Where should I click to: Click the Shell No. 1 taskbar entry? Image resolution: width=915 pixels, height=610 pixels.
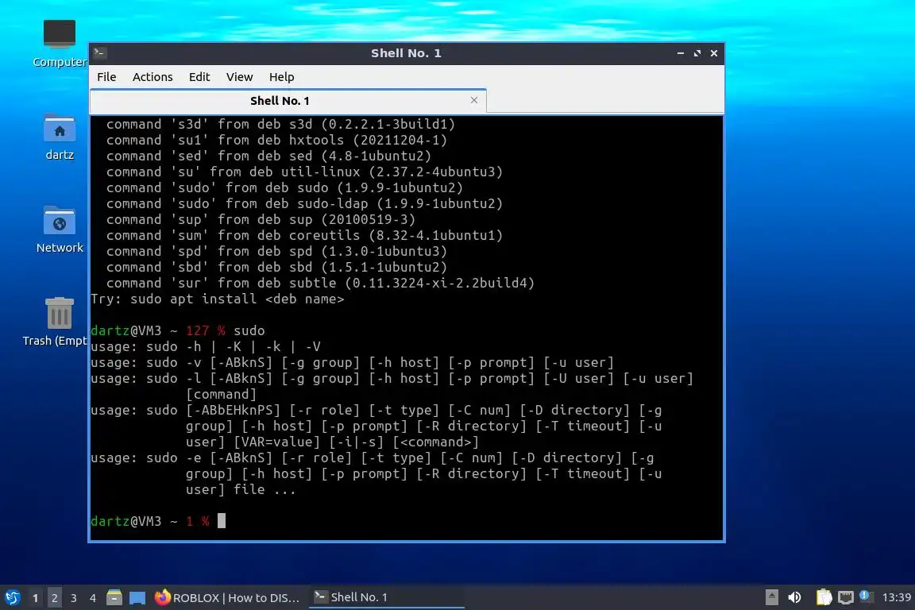(x=386, y=597)
